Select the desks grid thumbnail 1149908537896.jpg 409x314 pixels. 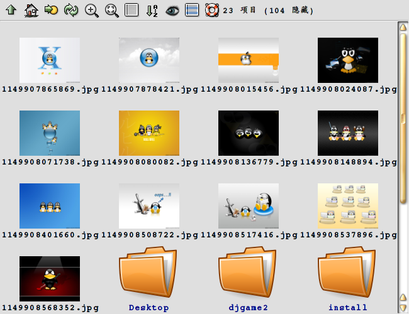coord(348,206)
